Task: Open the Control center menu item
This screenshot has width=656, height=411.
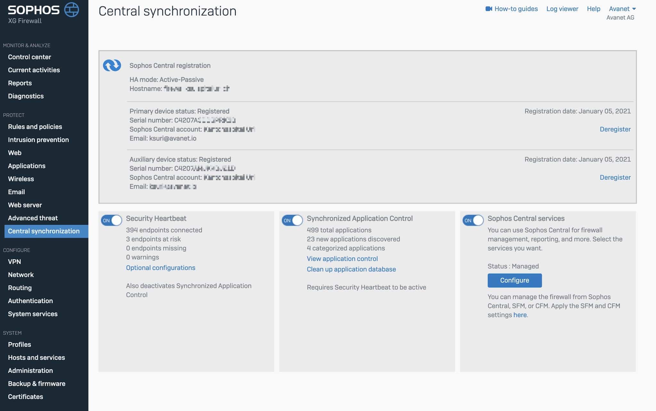Action: coord(29,57)
